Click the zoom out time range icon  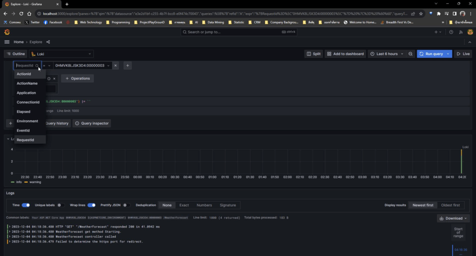tap(410, 54)
